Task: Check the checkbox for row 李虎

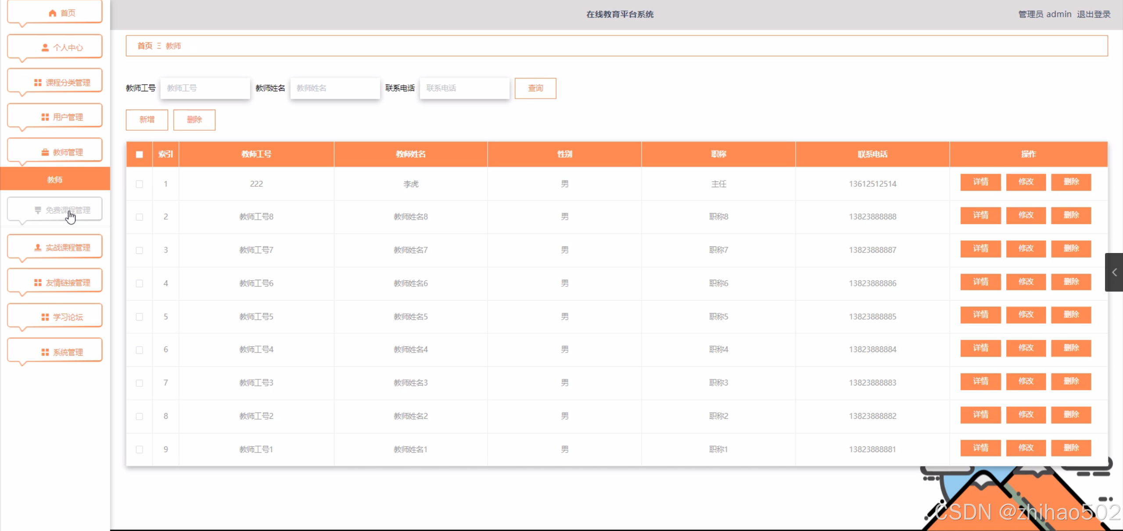Action: coord(139,184)
